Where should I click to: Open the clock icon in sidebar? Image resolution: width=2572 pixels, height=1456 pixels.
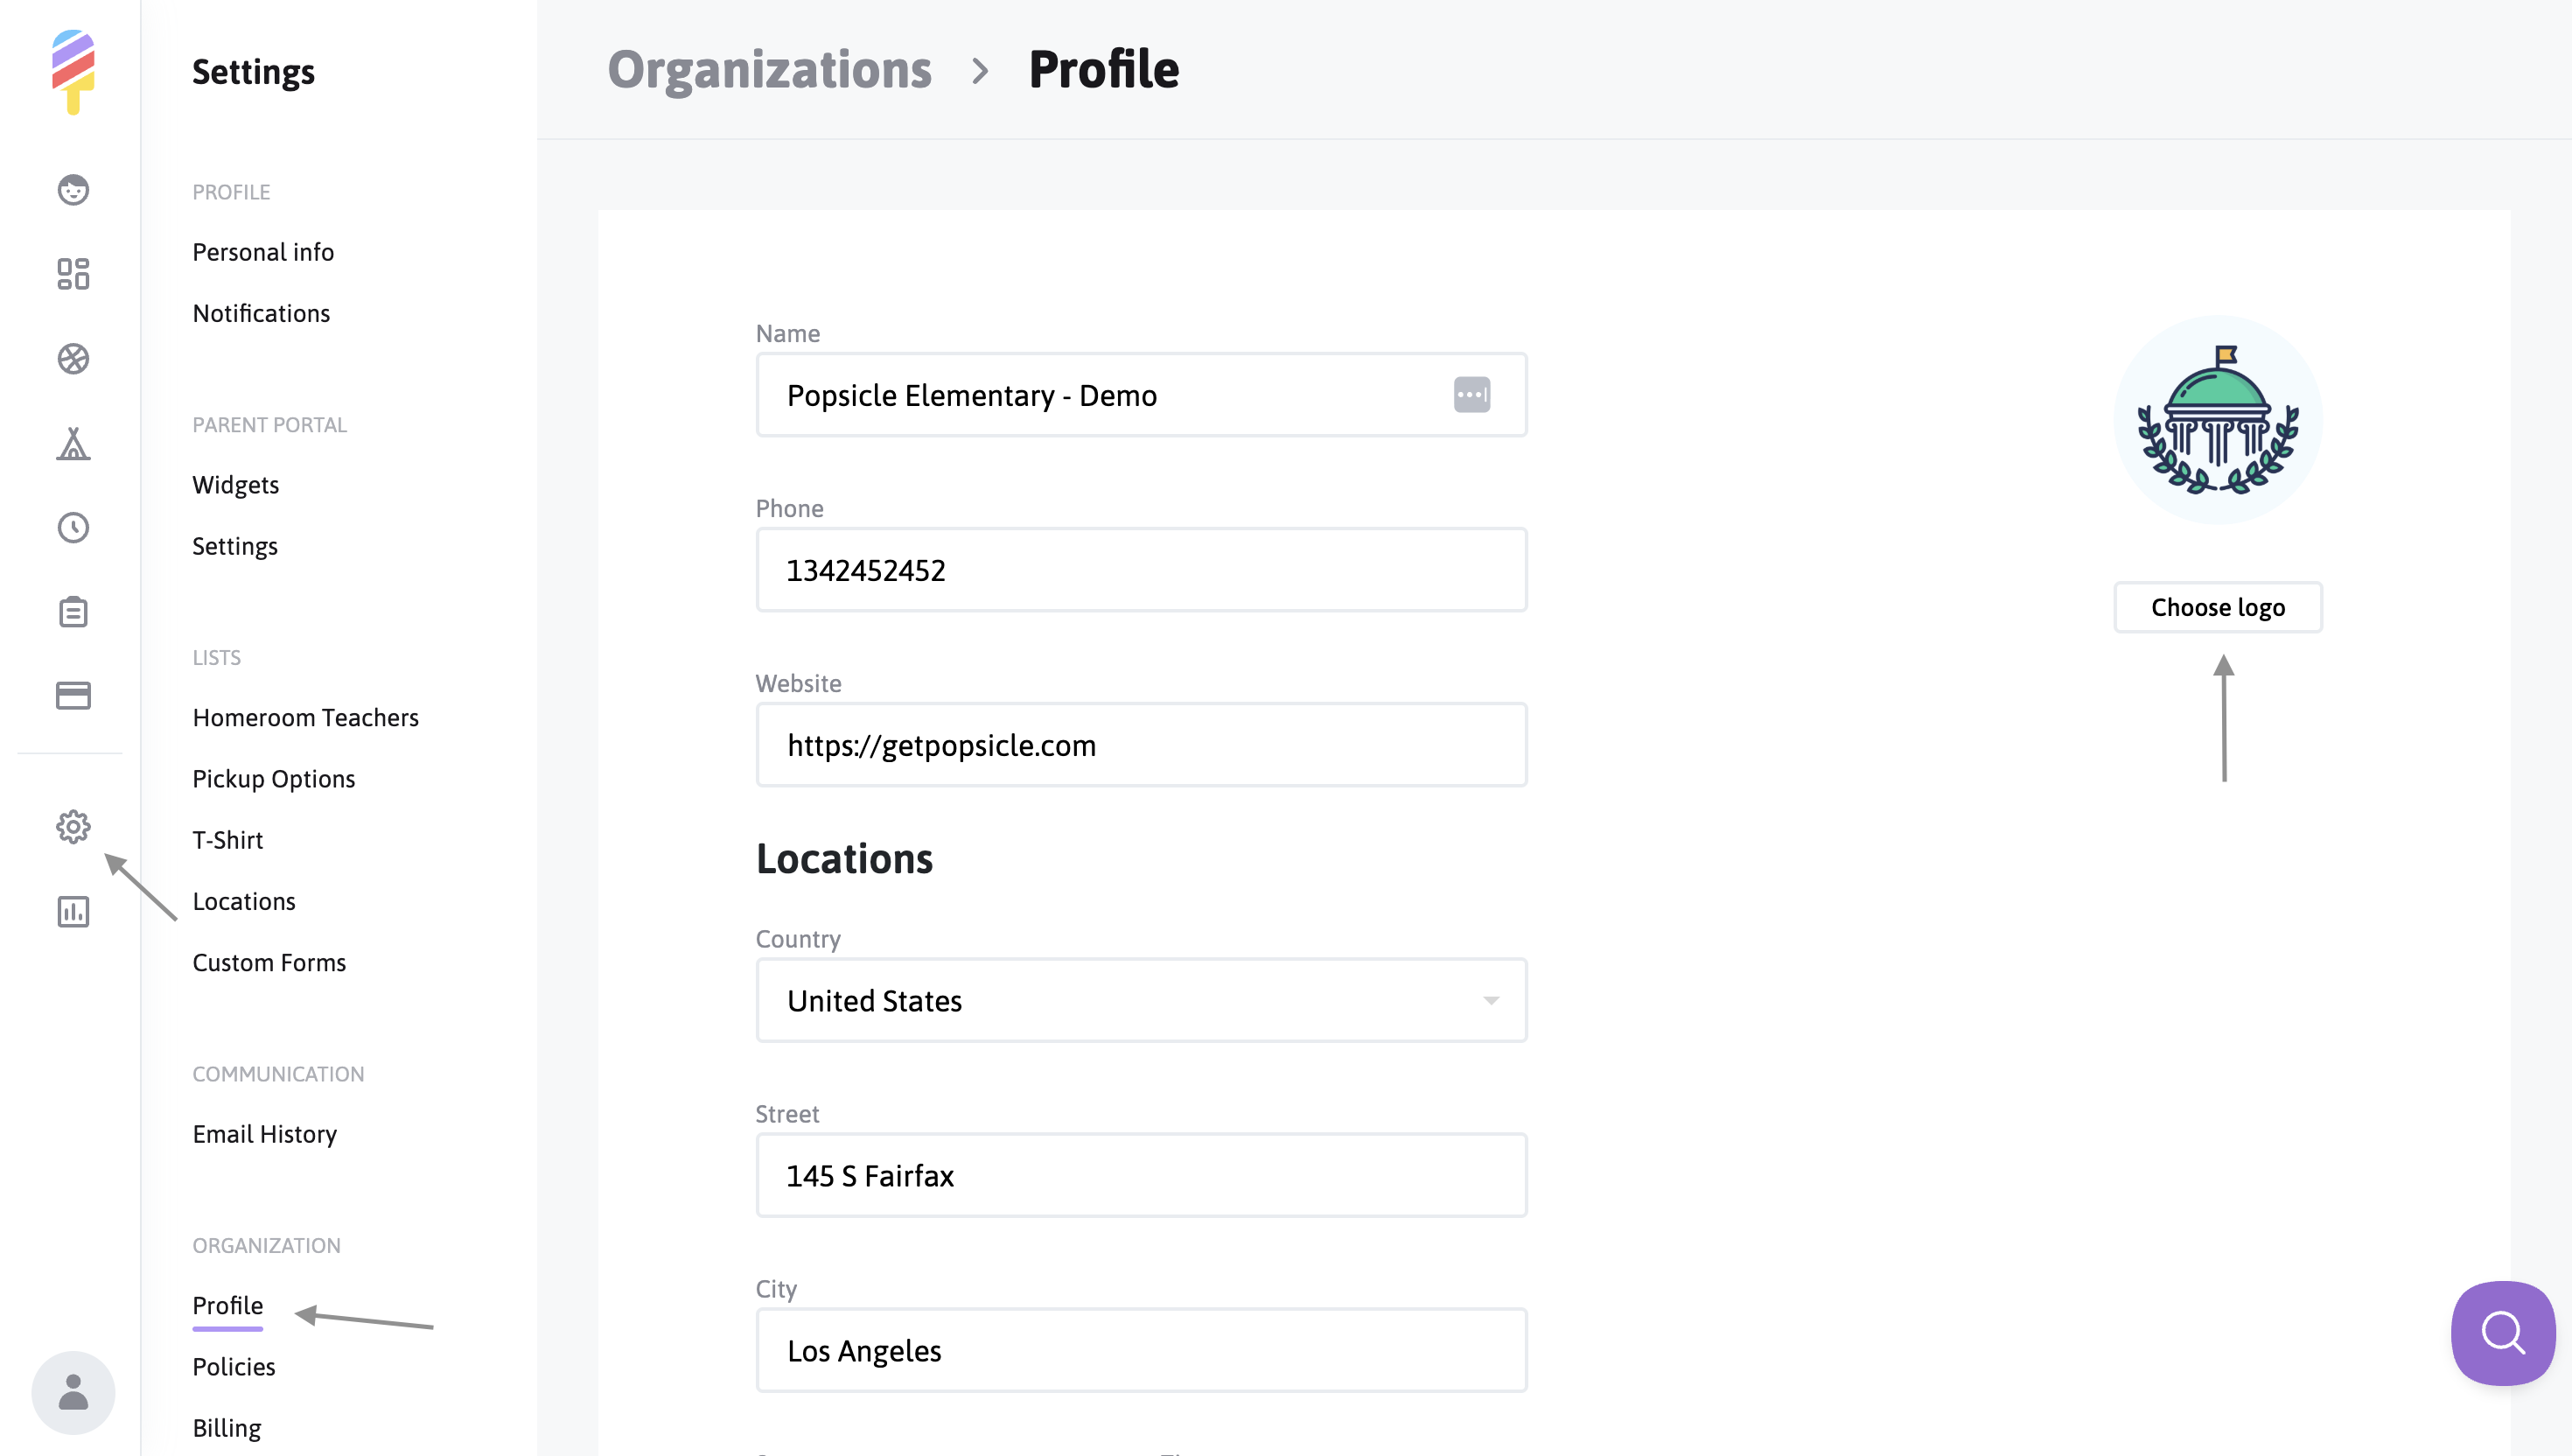coord(73,527)
